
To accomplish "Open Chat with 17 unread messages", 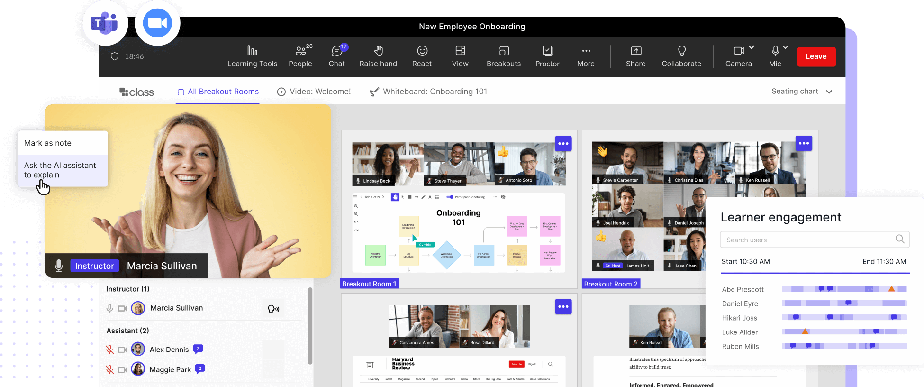I will tap(337, 56).
